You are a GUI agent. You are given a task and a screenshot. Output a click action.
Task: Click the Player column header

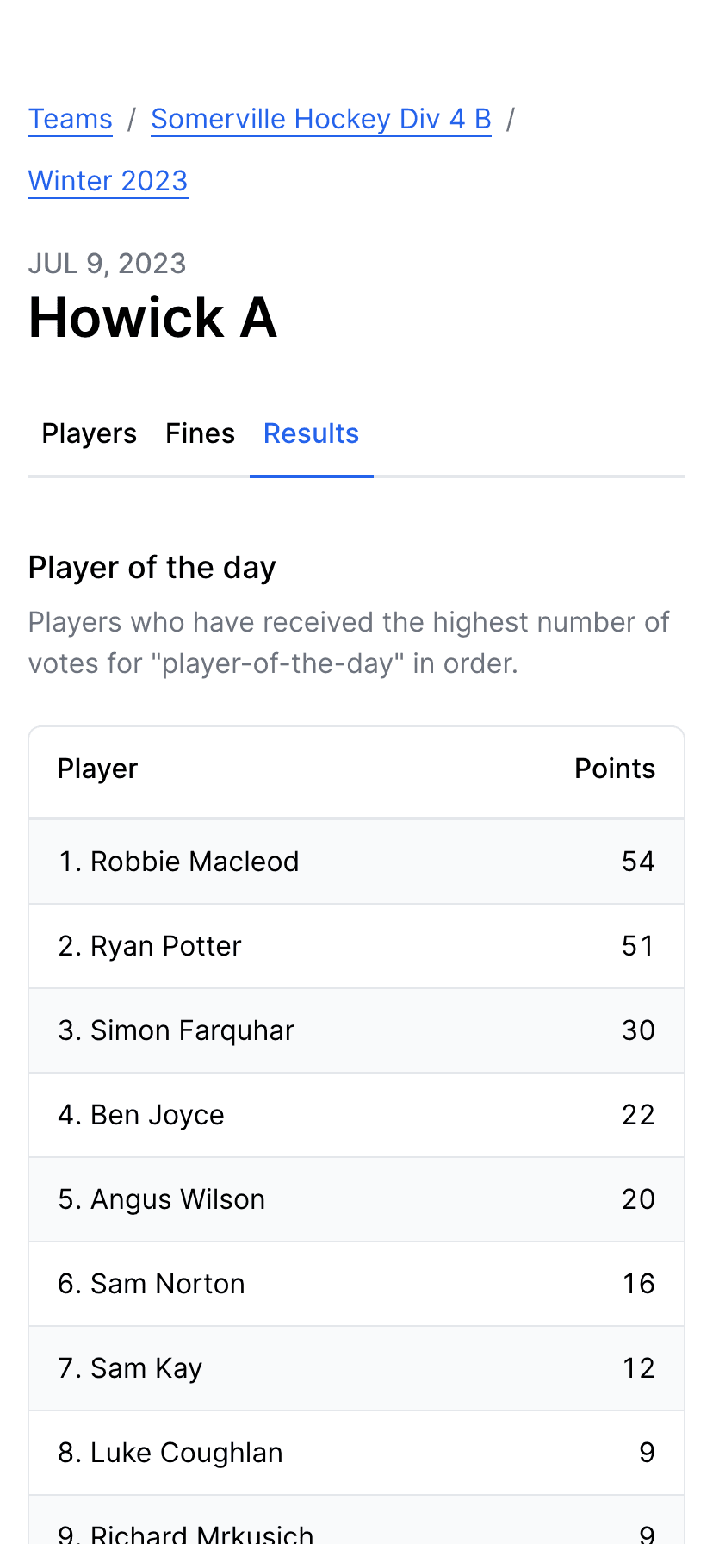97,769
